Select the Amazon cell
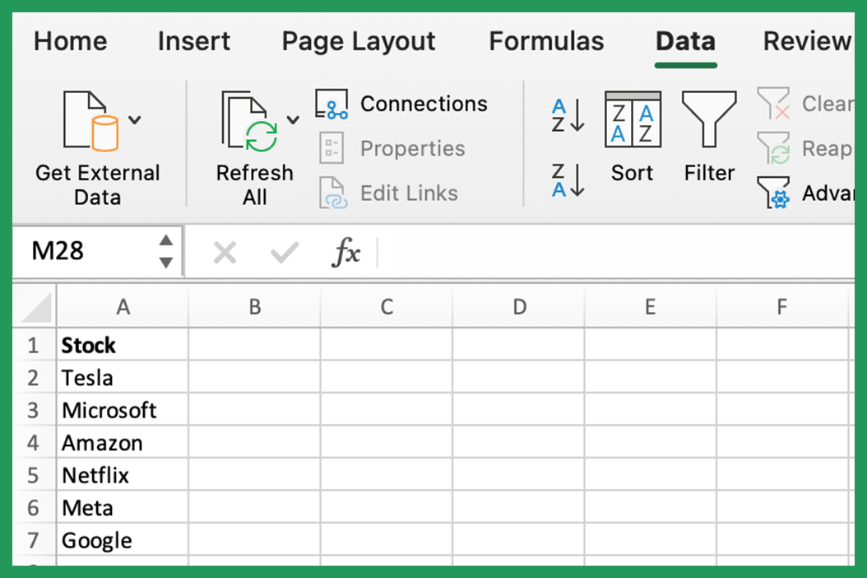 point(123,443)
